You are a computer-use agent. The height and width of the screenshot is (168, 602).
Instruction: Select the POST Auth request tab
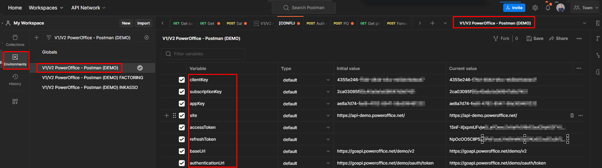coord(316,23)
